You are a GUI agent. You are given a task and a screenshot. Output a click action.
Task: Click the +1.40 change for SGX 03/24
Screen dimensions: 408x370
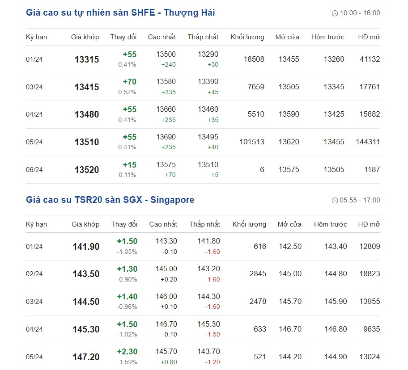(127, 297)
